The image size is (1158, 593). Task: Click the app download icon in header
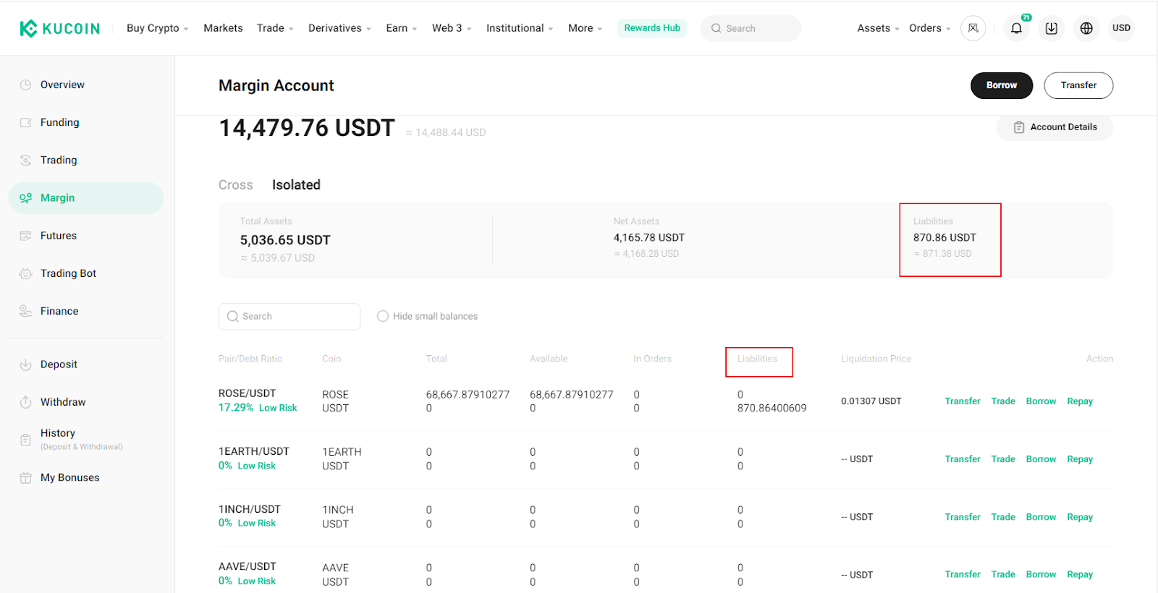(x=1051, y=28)
